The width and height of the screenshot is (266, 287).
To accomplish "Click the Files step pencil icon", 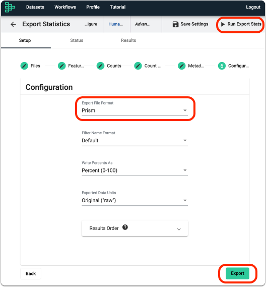I will pos(24,66).
